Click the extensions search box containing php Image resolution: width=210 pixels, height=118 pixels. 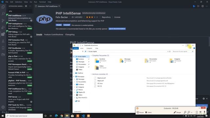(x=20, y=11)
